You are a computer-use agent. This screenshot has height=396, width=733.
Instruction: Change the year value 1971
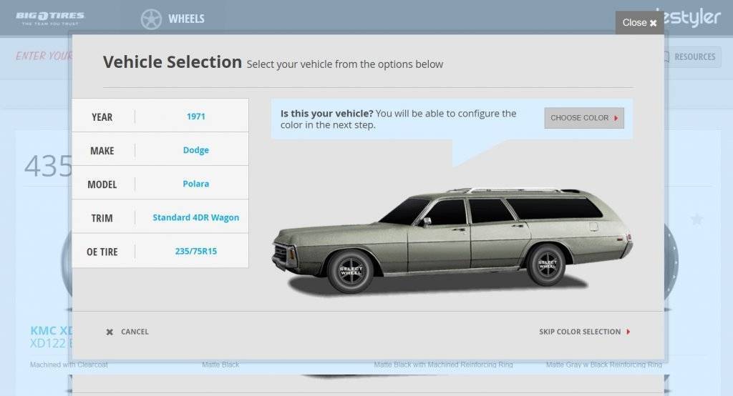point(195,117)
